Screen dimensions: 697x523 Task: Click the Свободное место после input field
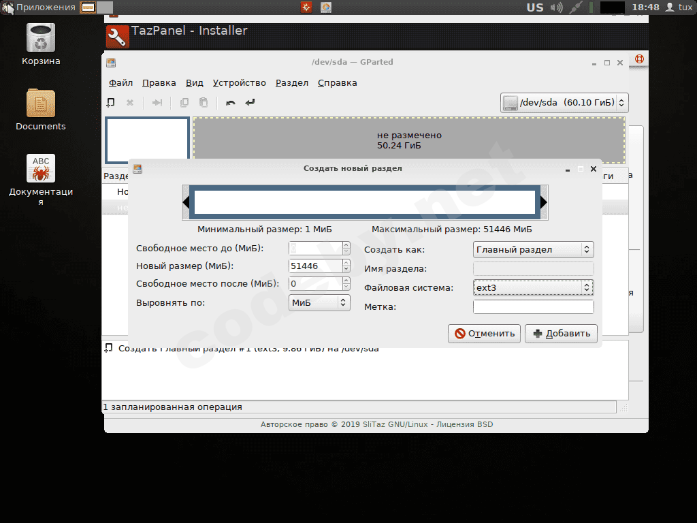click(x=315, y=284)
